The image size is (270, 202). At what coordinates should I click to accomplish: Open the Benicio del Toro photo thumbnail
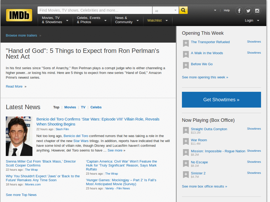point(19,136)
